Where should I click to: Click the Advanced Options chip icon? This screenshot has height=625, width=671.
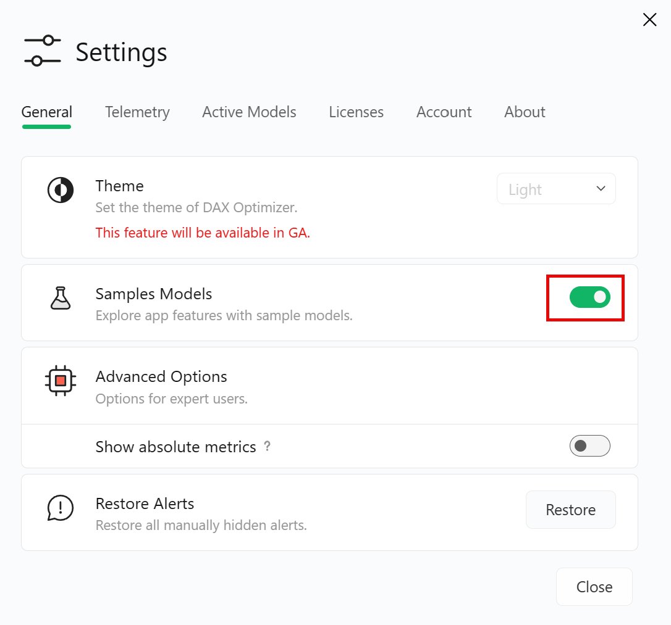tap(60, 381)
